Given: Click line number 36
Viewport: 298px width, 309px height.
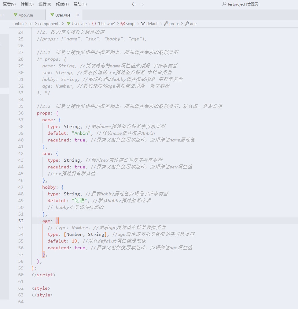Looking at the screenshot, I should 21,113.
